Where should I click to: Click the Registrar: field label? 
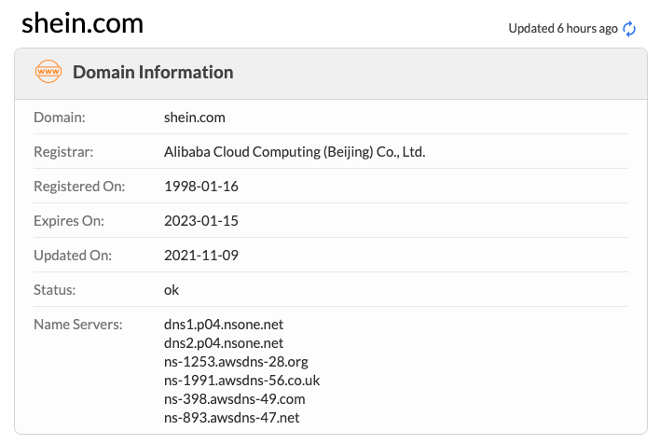pyautogui.click(x=63, y=151)
